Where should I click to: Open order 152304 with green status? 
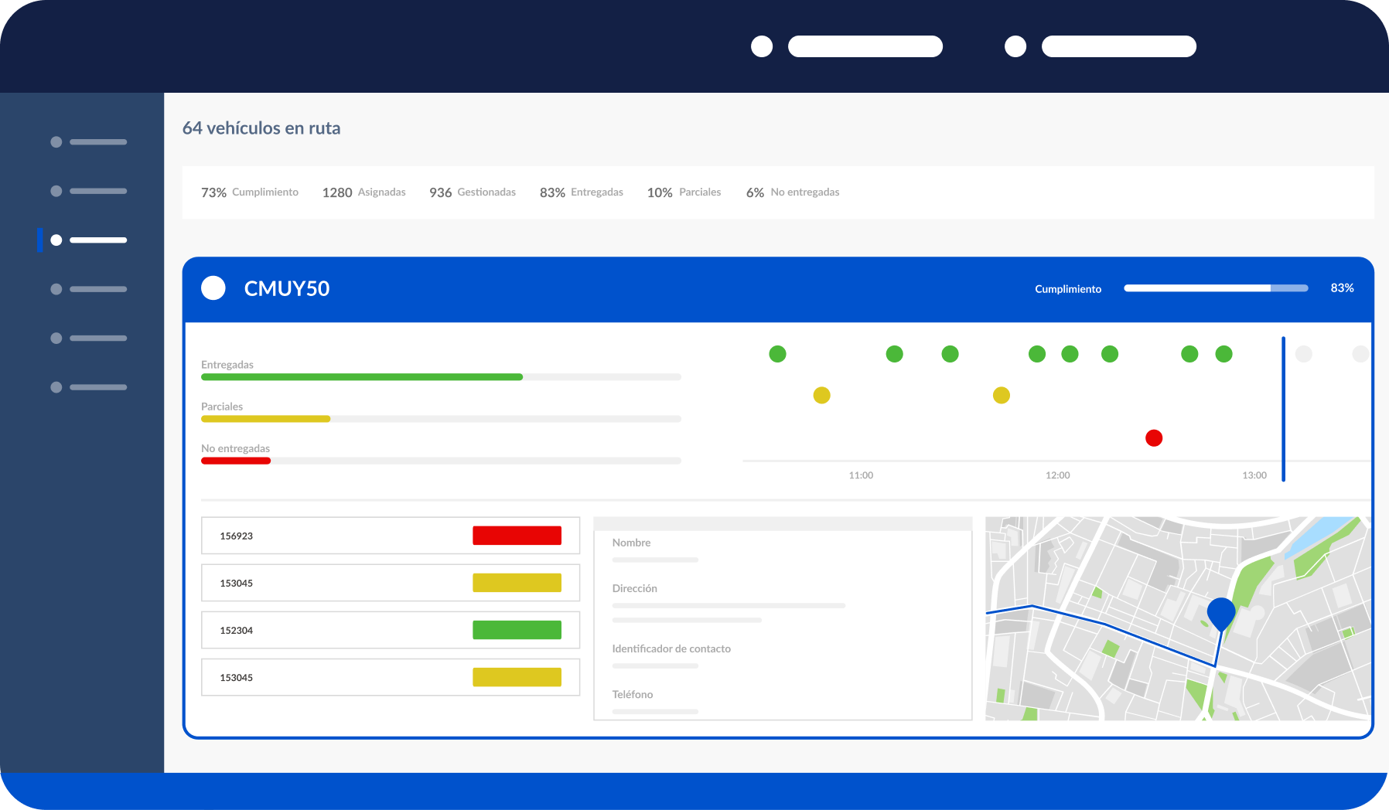(x=391, y=630)
